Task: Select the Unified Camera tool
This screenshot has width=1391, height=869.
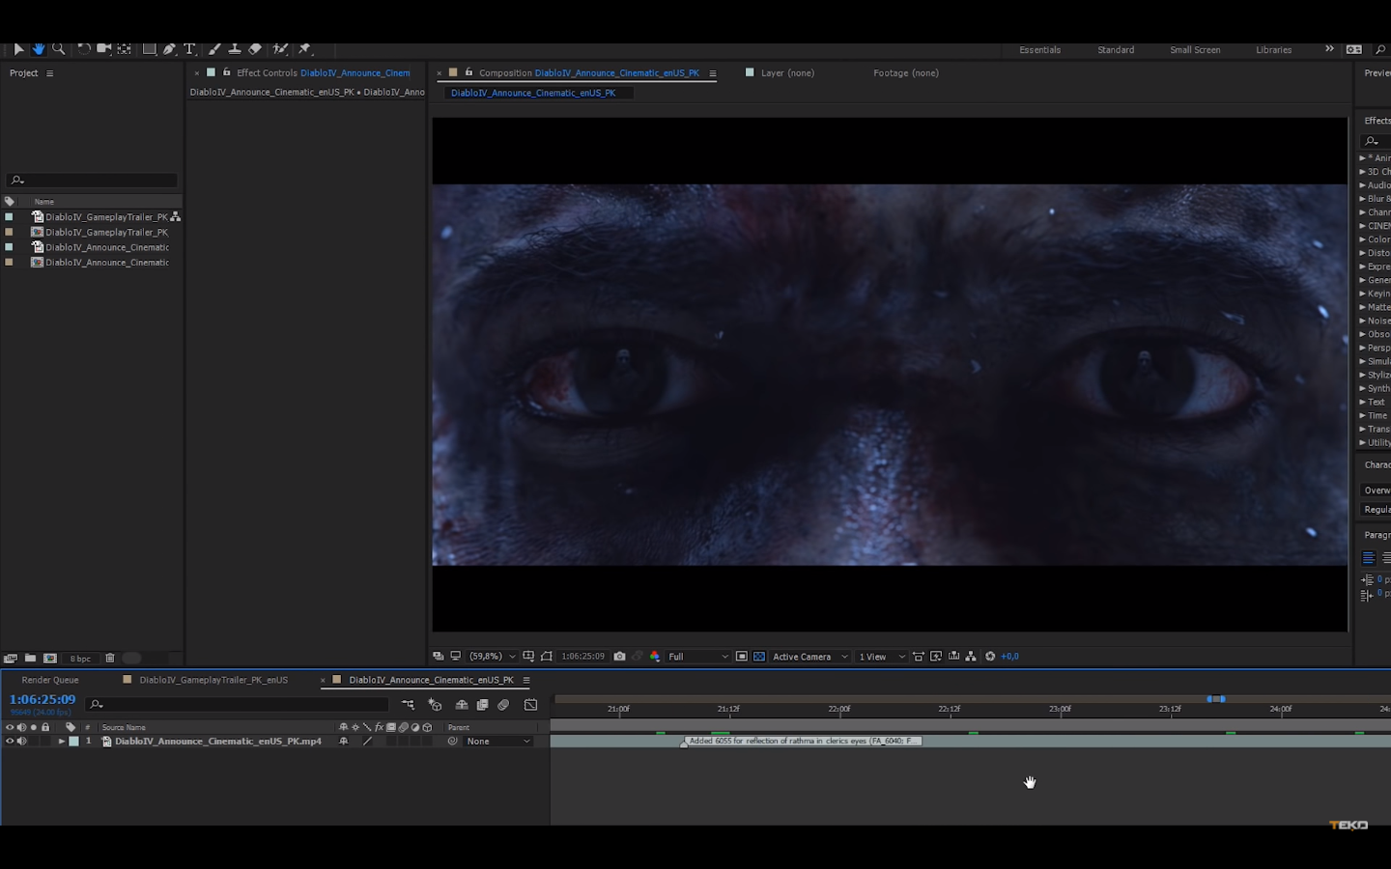Action: click(104, 49)
